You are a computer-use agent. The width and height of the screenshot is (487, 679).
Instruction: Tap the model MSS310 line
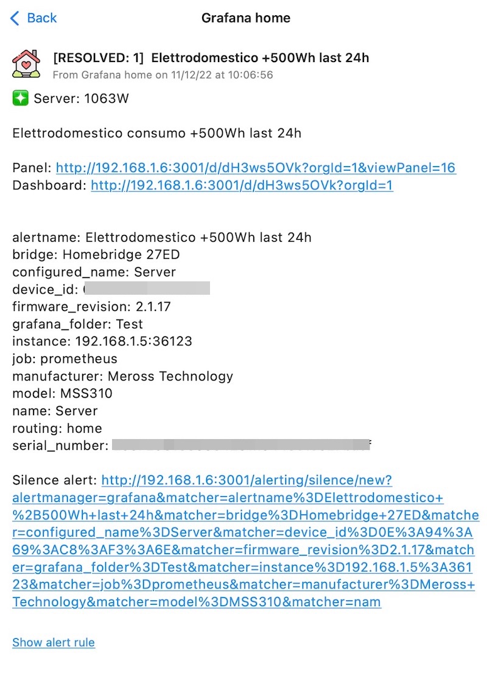(x=62, y=393)
